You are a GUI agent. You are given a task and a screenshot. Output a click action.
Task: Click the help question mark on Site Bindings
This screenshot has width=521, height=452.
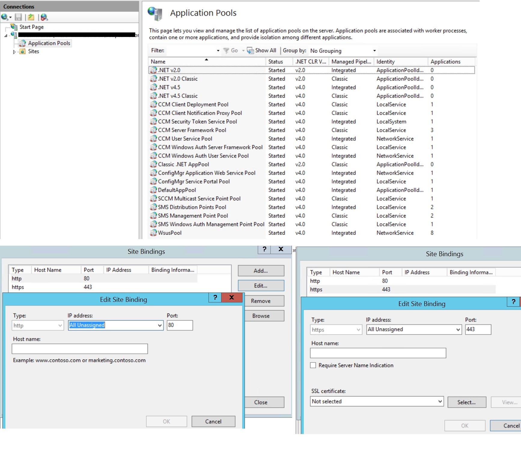coord(264,249)
